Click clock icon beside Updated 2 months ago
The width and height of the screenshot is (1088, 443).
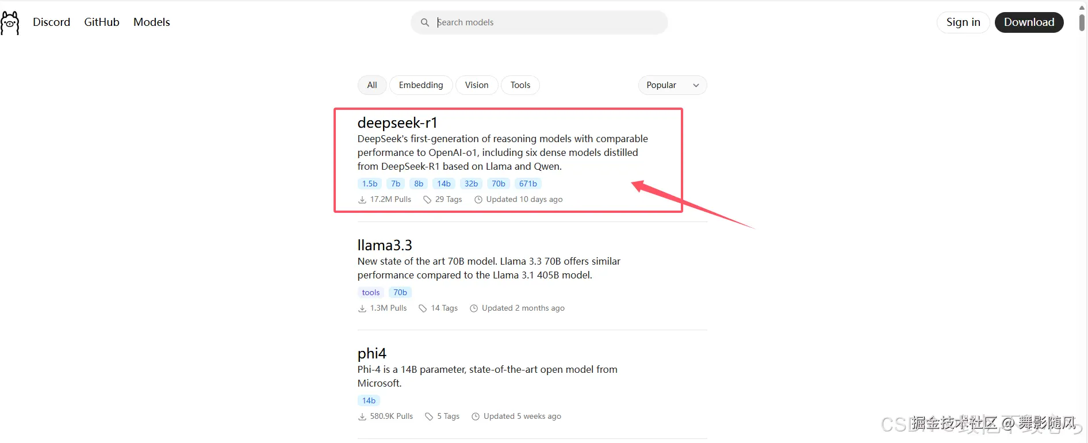[x=474, y=308]
